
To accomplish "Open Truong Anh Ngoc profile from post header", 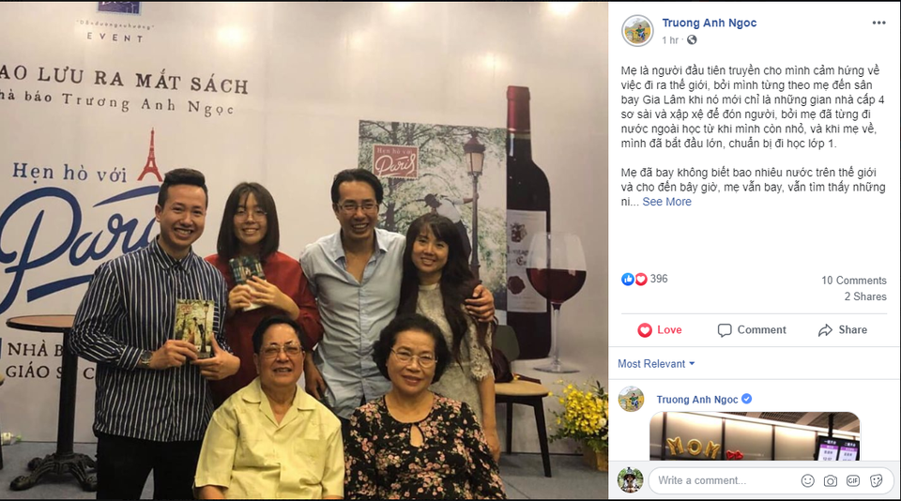I will [x=710, y=23].
